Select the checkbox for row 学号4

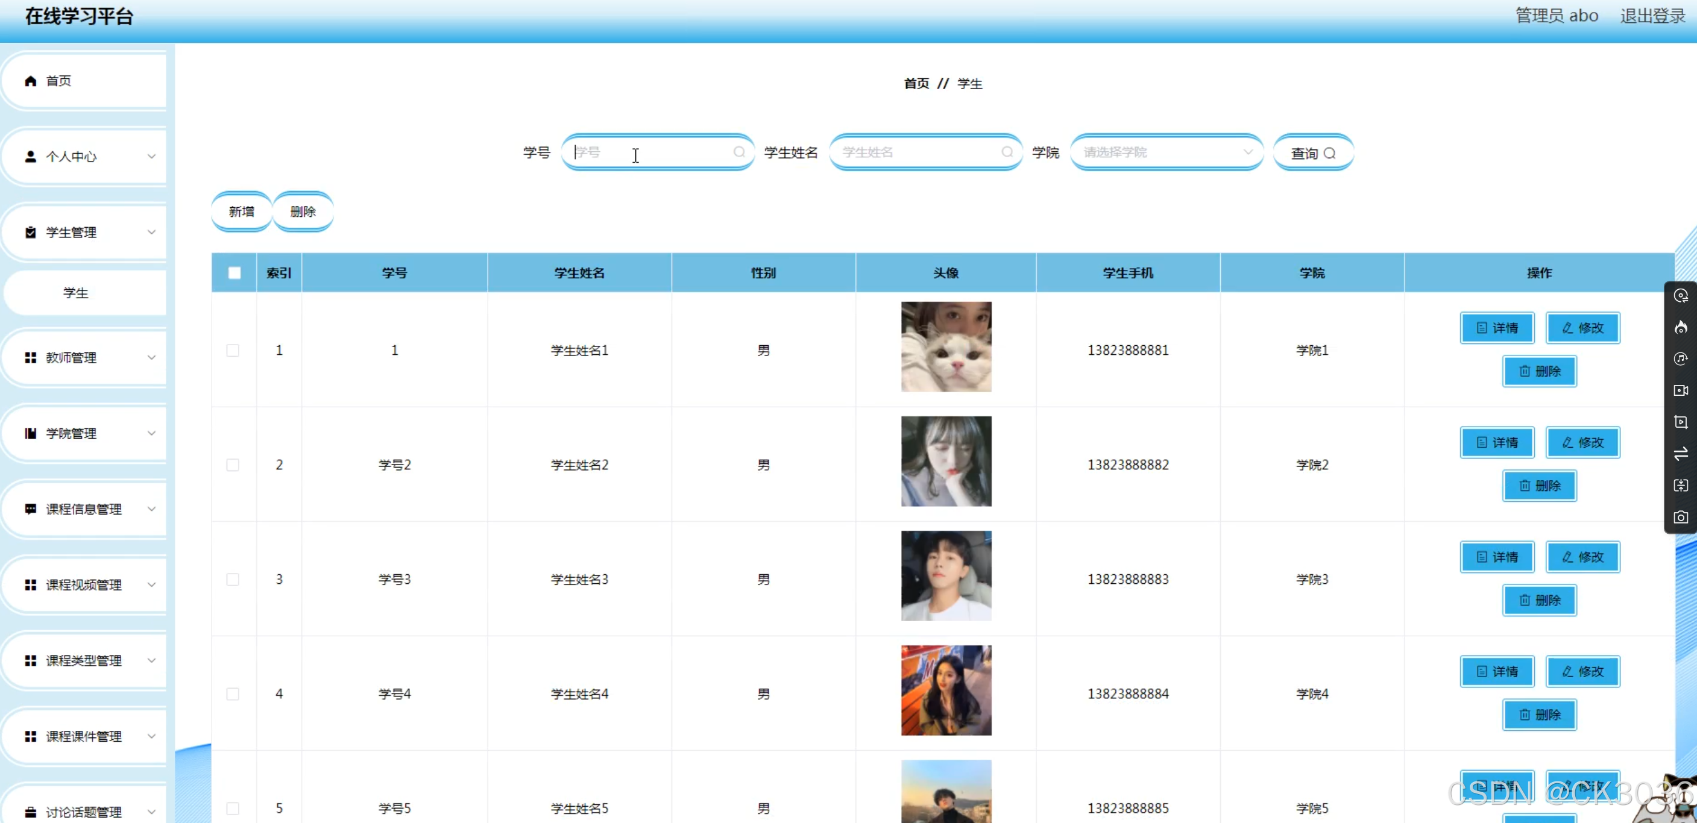(233, 694)
